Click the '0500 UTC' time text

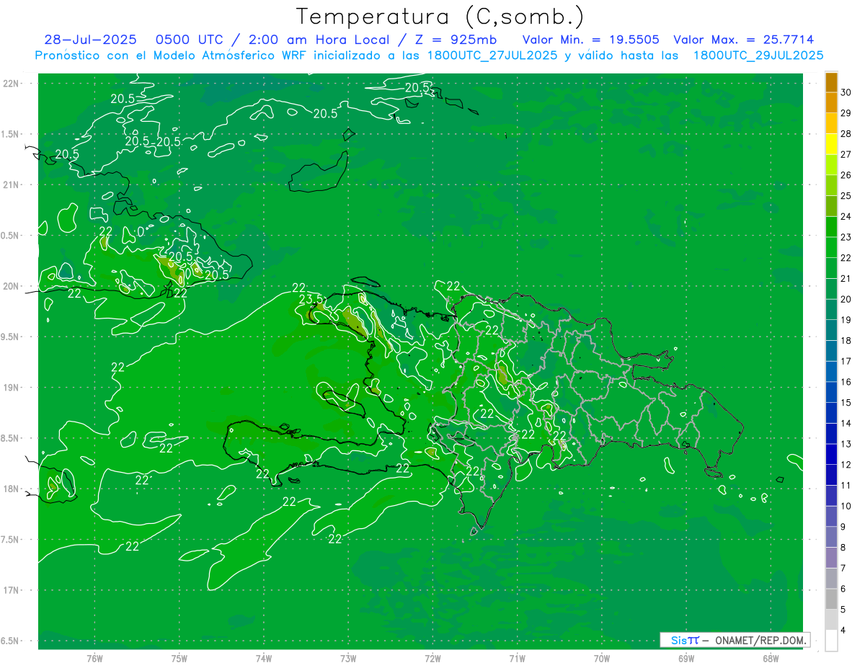192,40
